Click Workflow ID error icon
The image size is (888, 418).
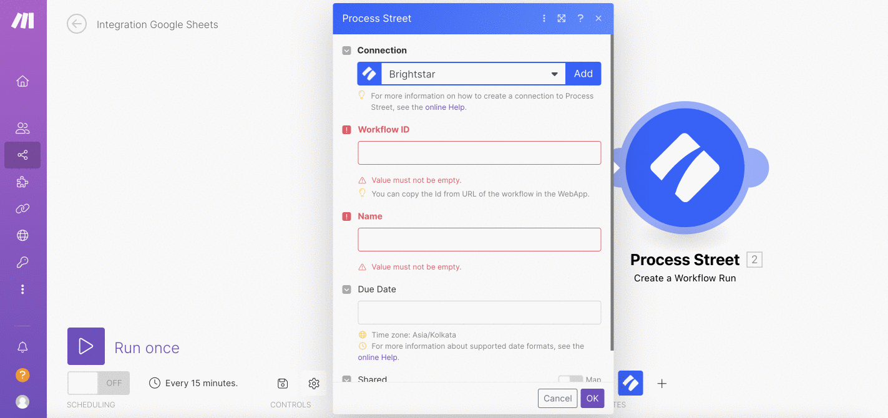[347, 130]
